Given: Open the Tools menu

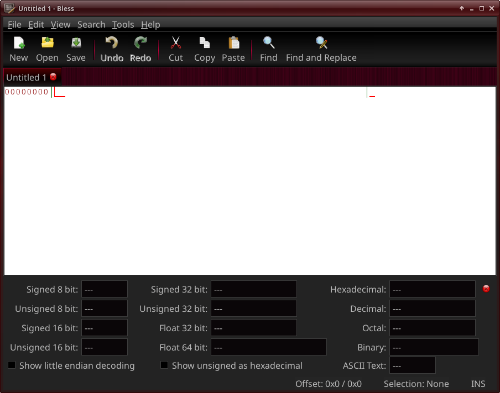Looking at the screenshot, I should 123,24.
